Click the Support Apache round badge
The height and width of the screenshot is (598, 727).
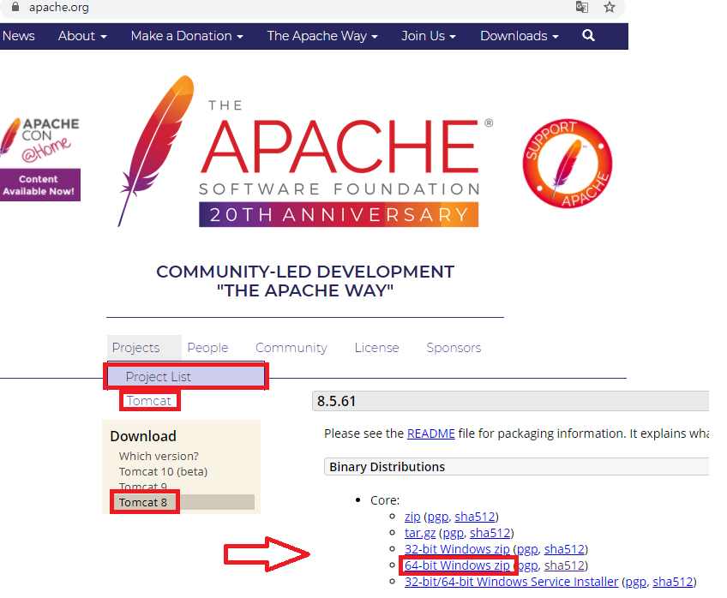point(568,164)
